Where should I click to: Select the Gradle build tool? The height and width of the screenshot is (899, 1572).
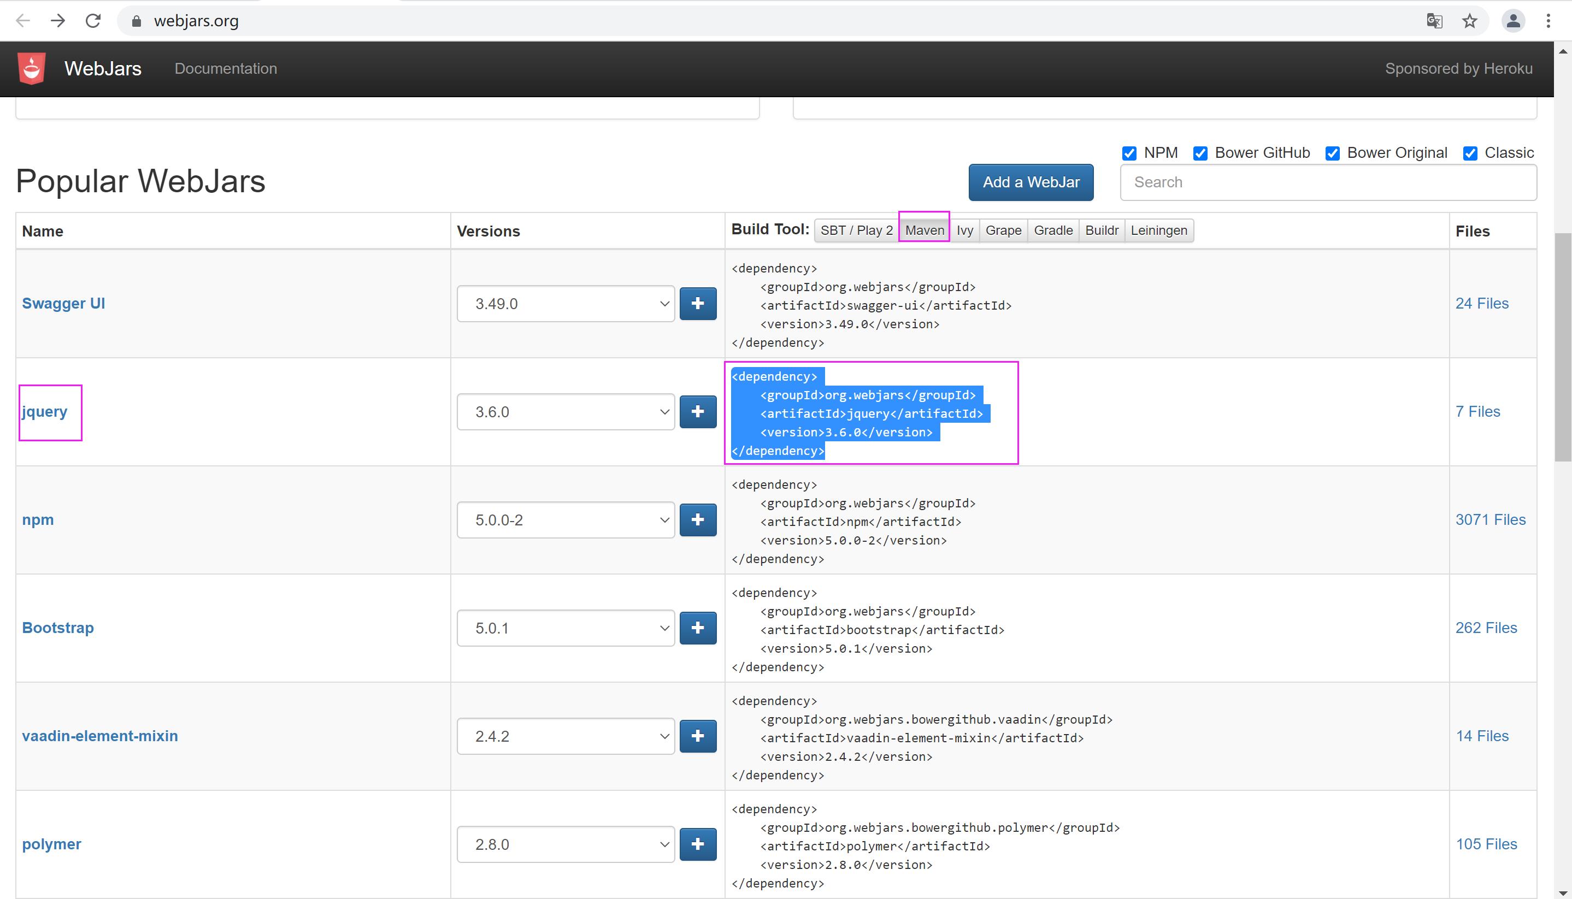pyautogui.click(x=1053, y=230)
